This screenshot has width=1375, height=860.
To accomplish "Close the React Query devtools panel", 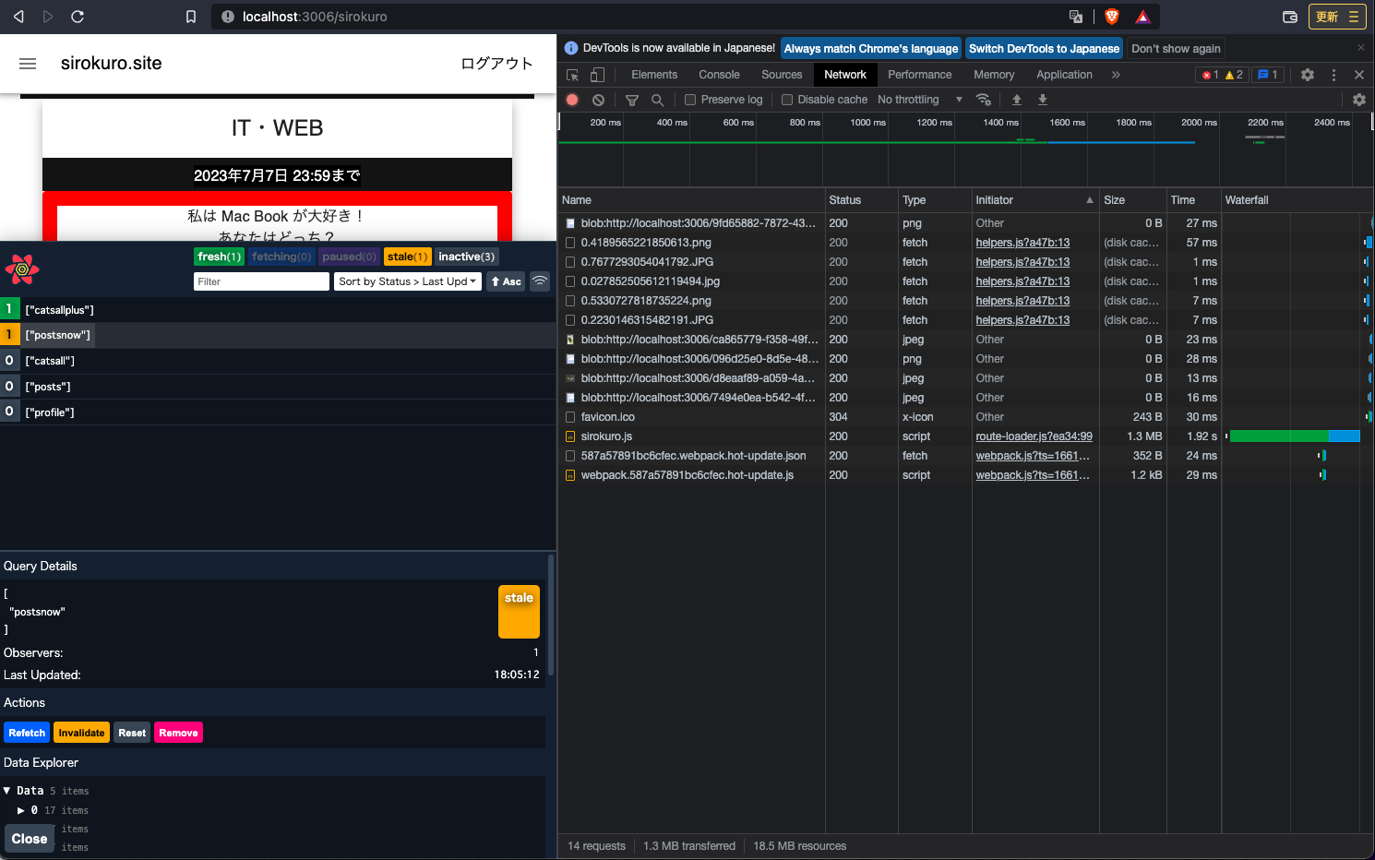I will (x=30, y=839).
